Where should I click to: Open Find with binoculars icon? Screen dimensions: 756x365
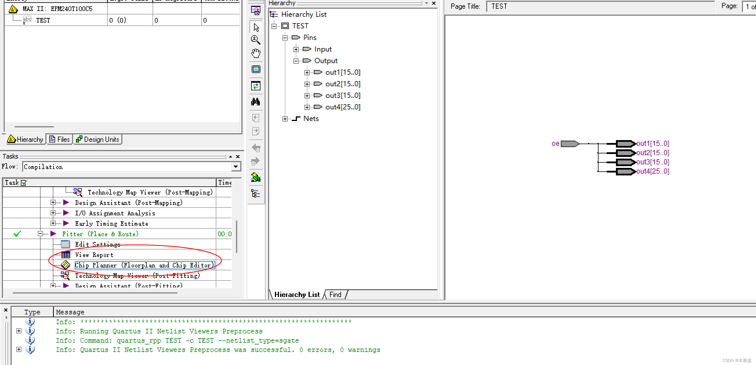(255, 102)
